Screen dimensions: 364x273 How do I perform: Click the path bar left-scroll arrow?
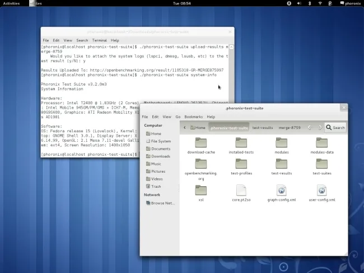pyautogui.click(x=185, y=128)
